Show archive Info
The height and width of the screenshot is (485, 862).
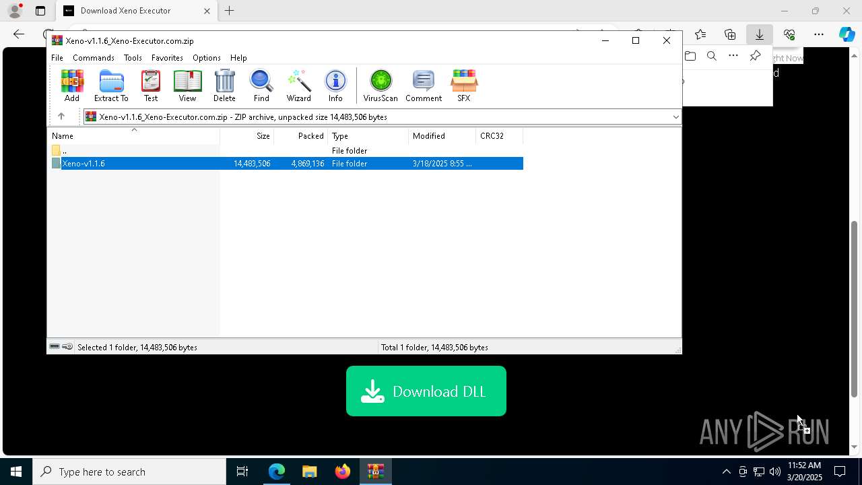[335, 86]
